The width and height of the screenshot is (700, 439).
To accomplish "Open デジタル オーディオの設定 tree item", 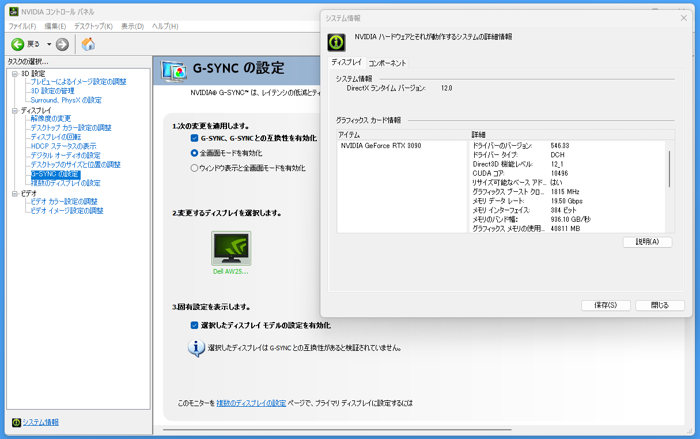I will [66, 156].
